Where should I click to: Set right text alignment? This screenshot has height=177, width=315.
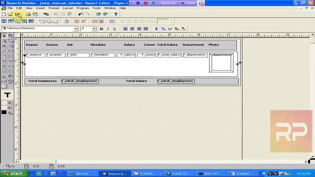(139, 29)
